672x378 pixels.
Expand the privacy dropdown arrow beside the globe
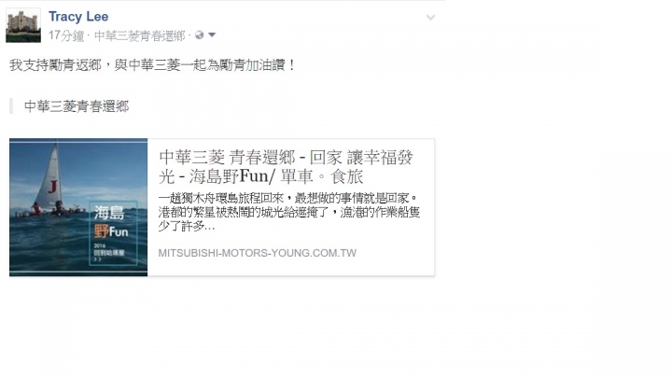(x=212, y=35)
